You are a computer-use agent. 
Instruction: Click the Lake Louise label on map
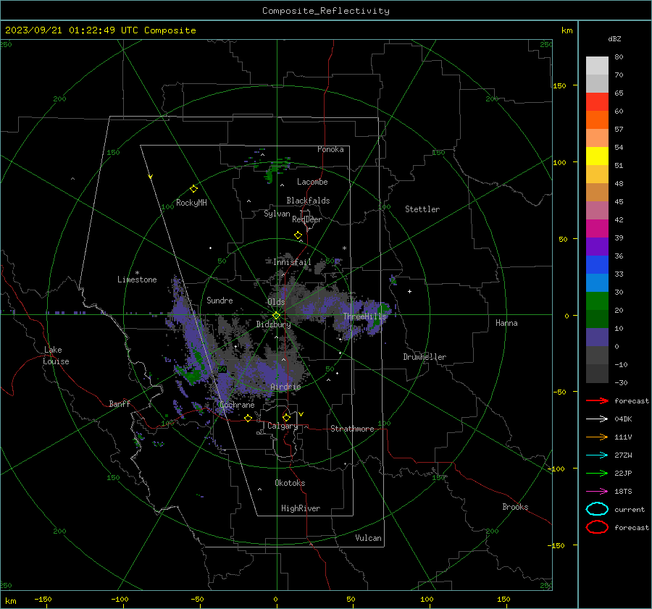coord(56,356)
